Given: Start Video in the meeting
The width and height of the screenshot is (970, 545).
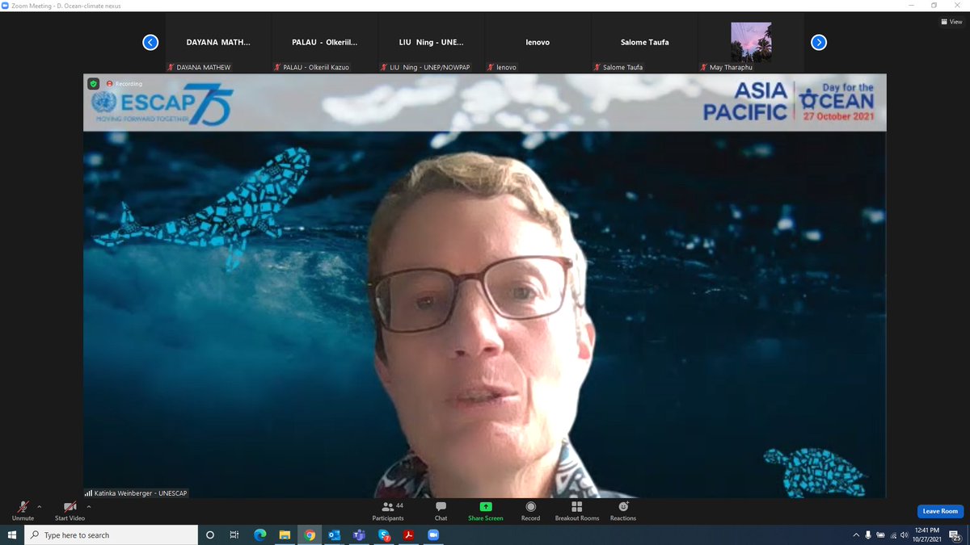Looking at the screenshot, I should point(70,510).
